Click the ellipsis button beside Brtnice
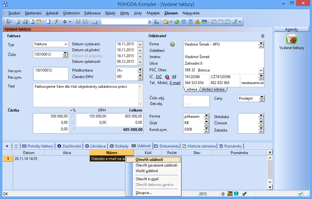312x199 pixels. (x=261, y=70)
